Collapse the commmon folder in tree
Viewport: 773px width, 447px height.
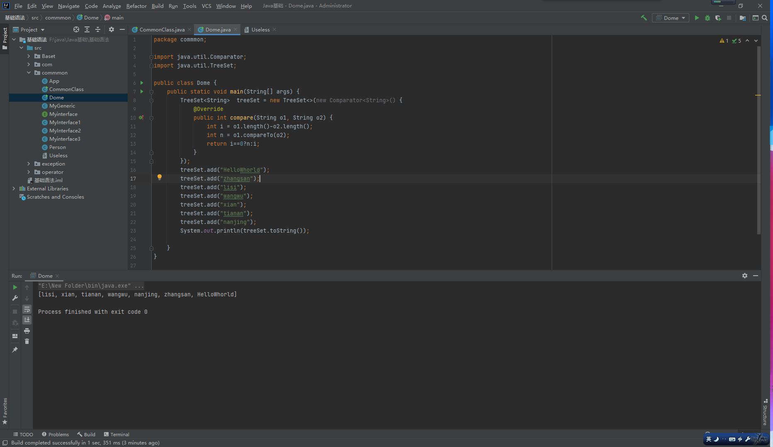point(29,73)
